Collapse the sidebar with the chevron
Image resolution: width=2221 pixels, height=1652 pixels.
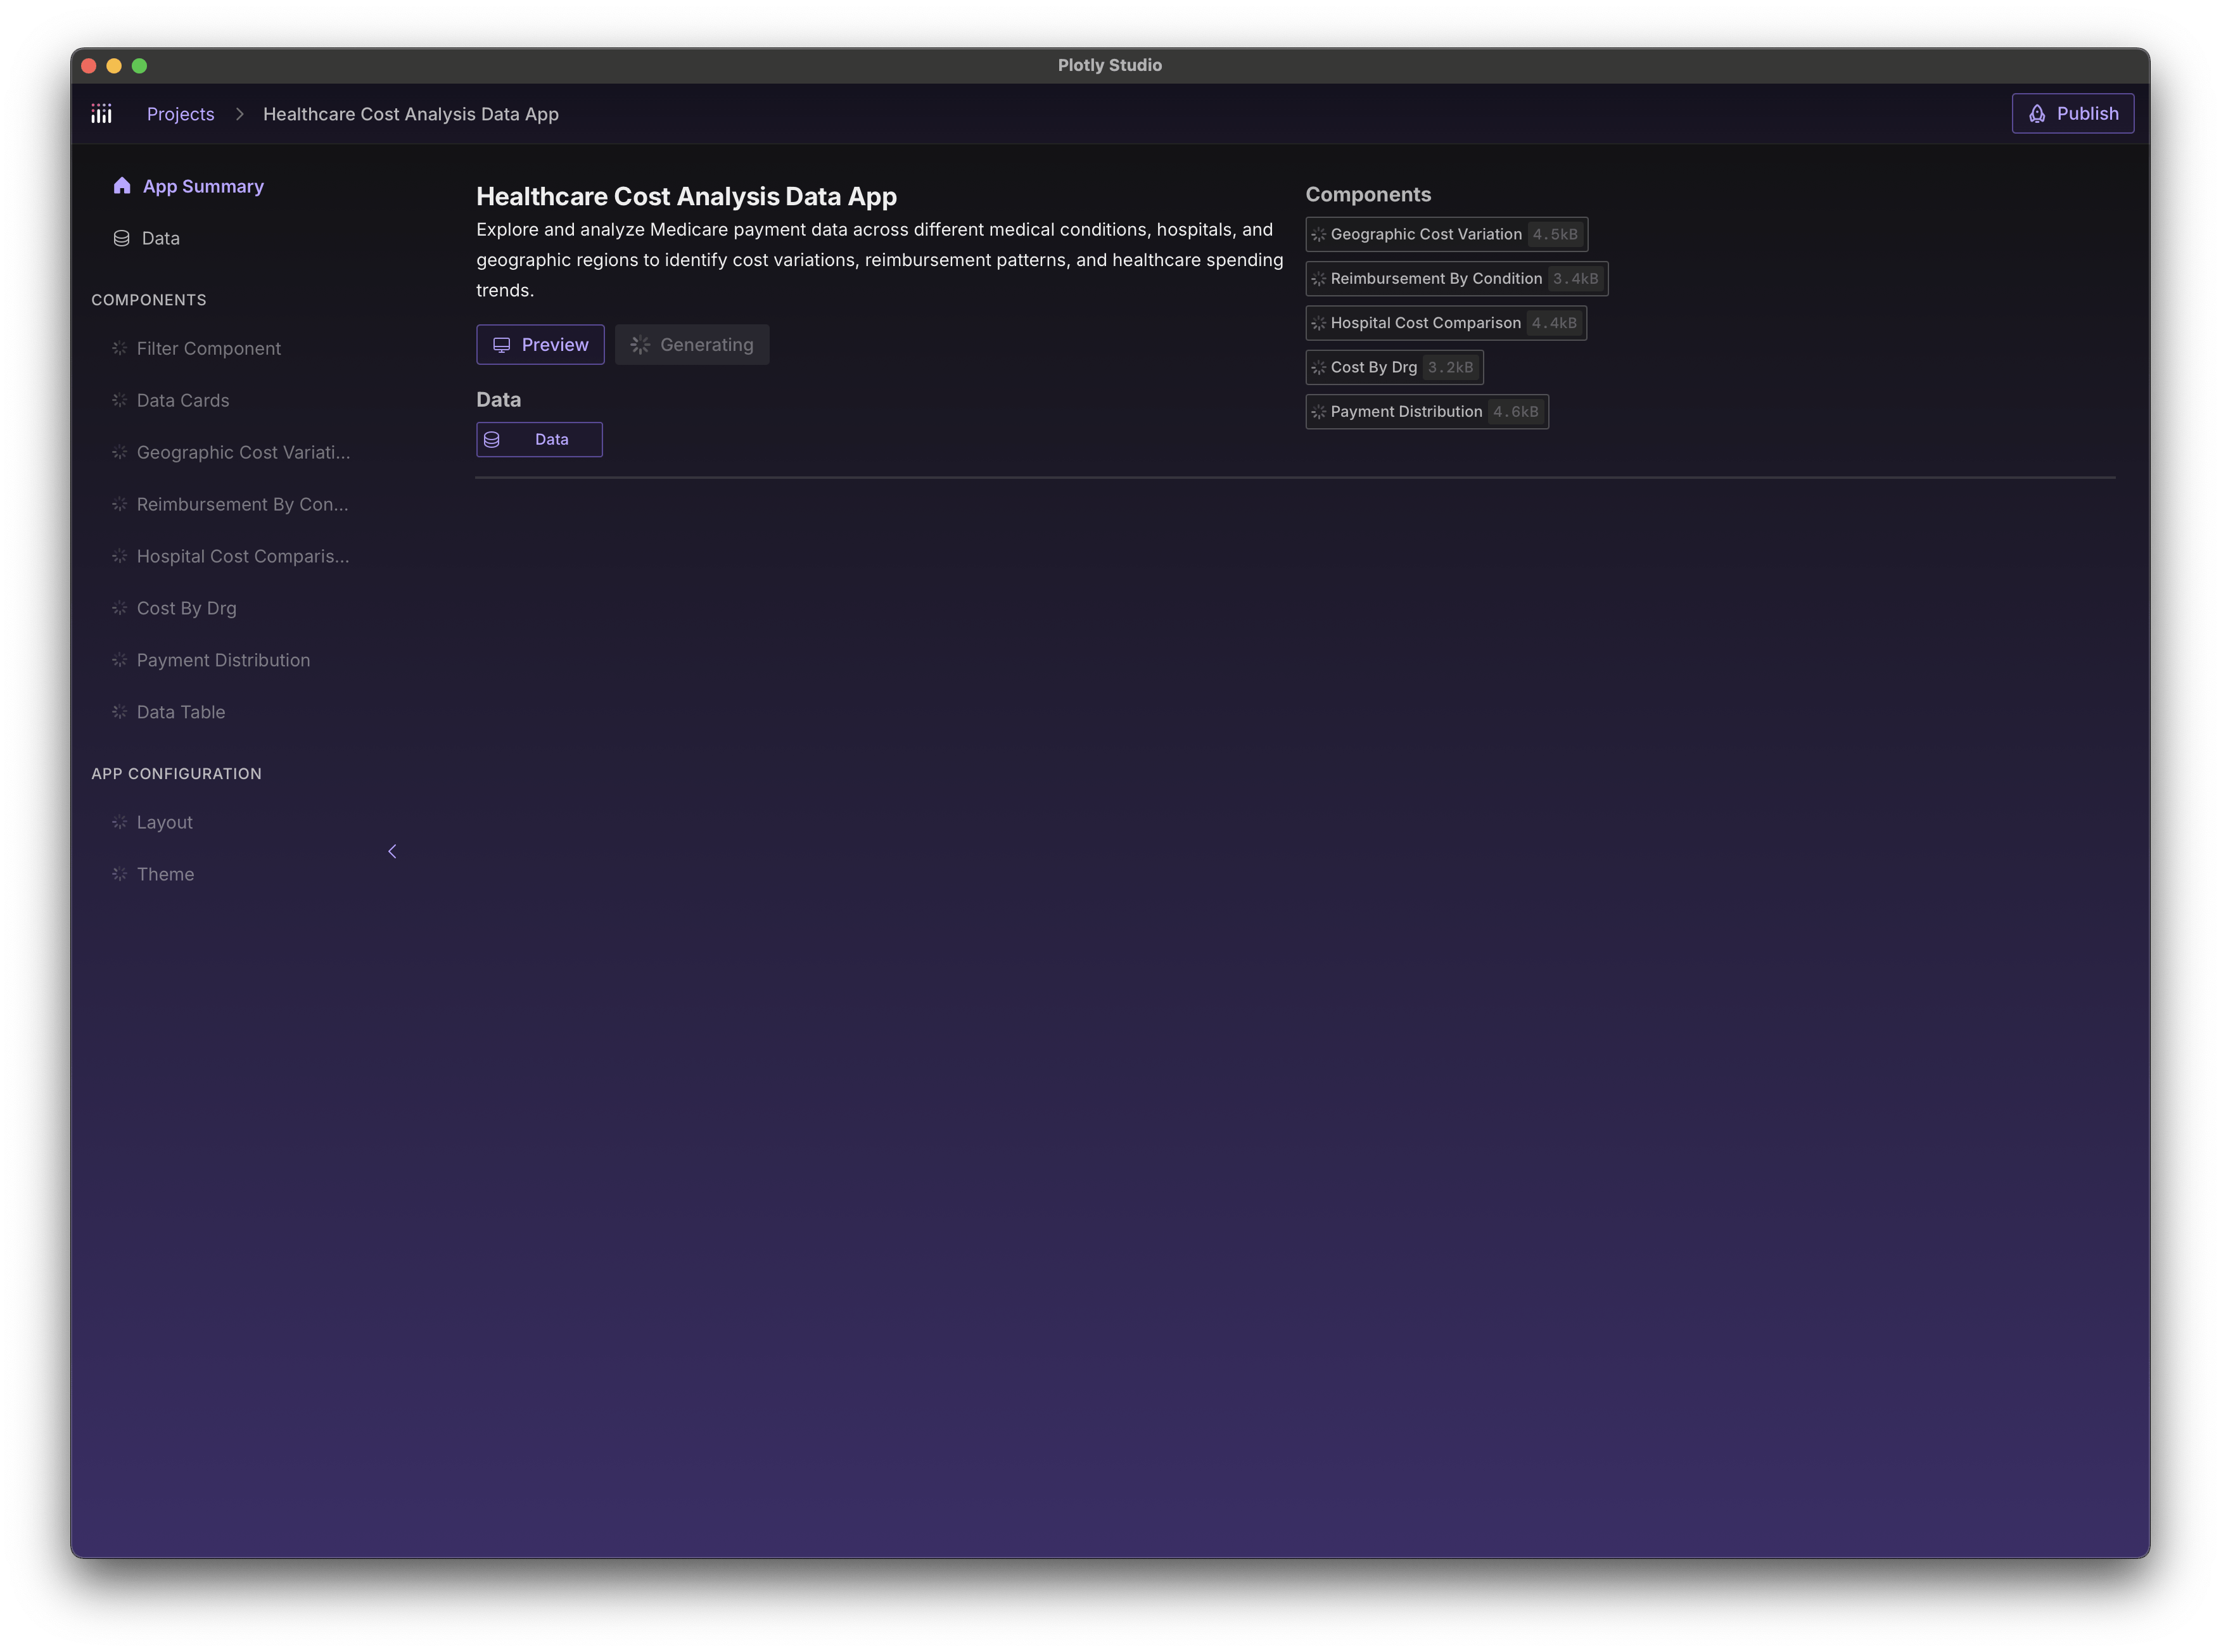coord(392,851)
